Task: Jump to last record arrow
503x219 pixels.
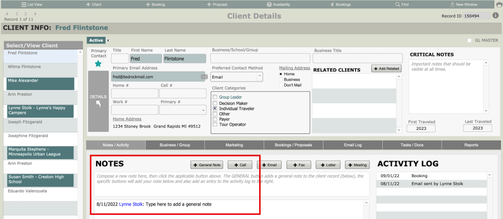Action: 35,14
